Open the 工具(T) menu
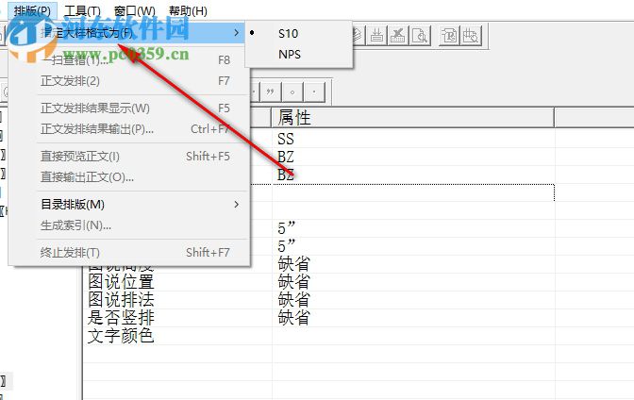Viewport: 634px width, 400px height. click(x=82, y=11)
